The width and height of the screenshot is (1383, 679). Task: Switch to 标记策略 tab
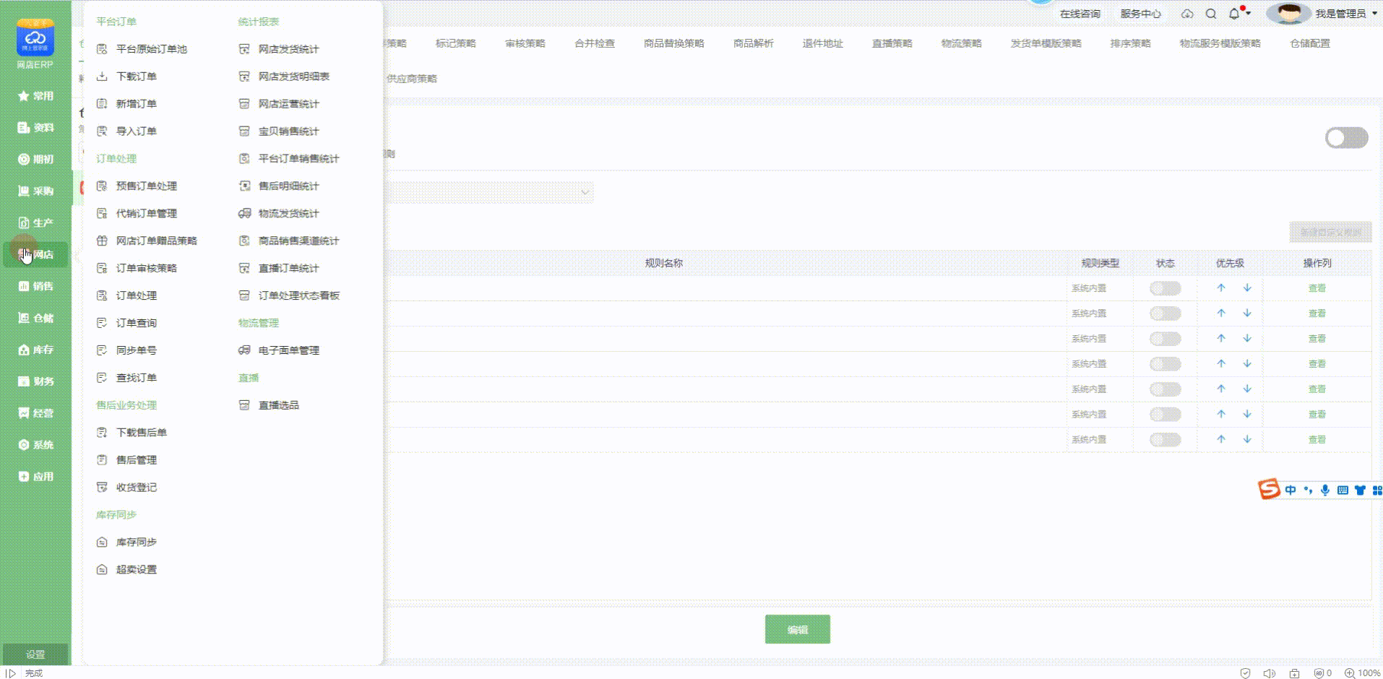tap(456, 43)
